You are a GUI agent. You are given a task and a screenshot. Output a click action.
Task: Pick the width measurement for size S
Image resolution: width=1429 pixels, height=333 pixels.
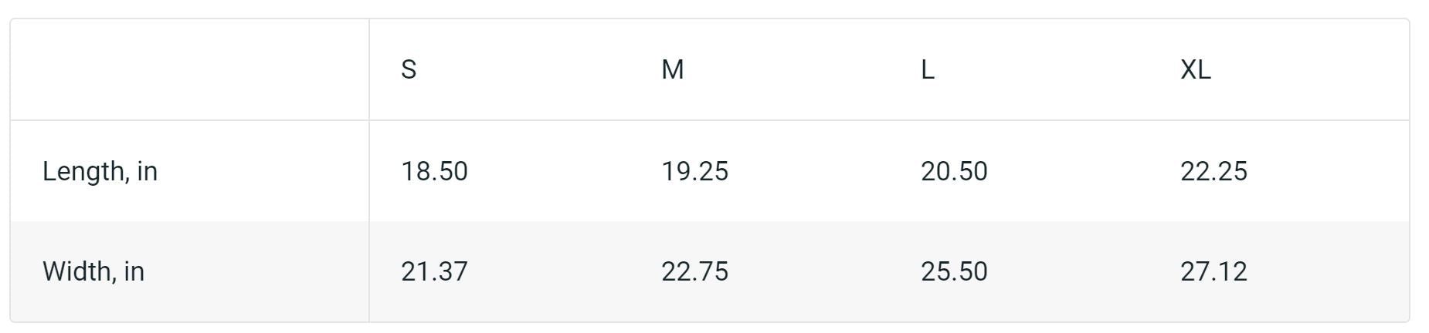[434, 271]
